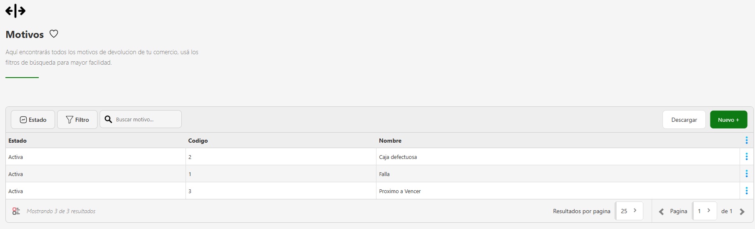Go to next page arrow
This screenshot has height=229, width=755.
click(742, 211)
